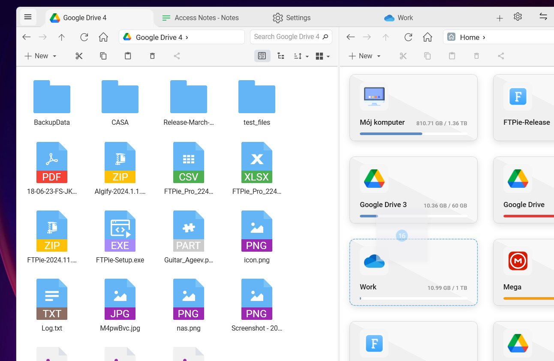Select the FTPie_Pro XLSX file

pyautogui.click(x=257, y=168)
